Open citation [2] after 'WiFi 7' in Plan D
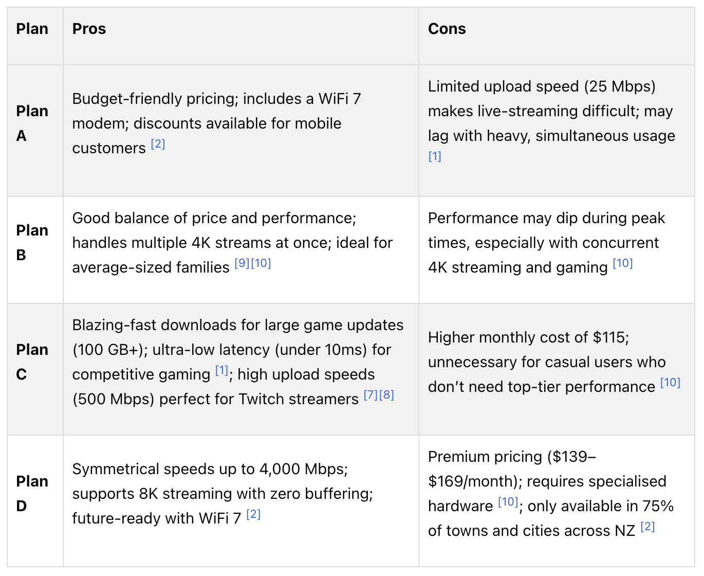Viewport: 704px width, 576px height. pos(253,514)
